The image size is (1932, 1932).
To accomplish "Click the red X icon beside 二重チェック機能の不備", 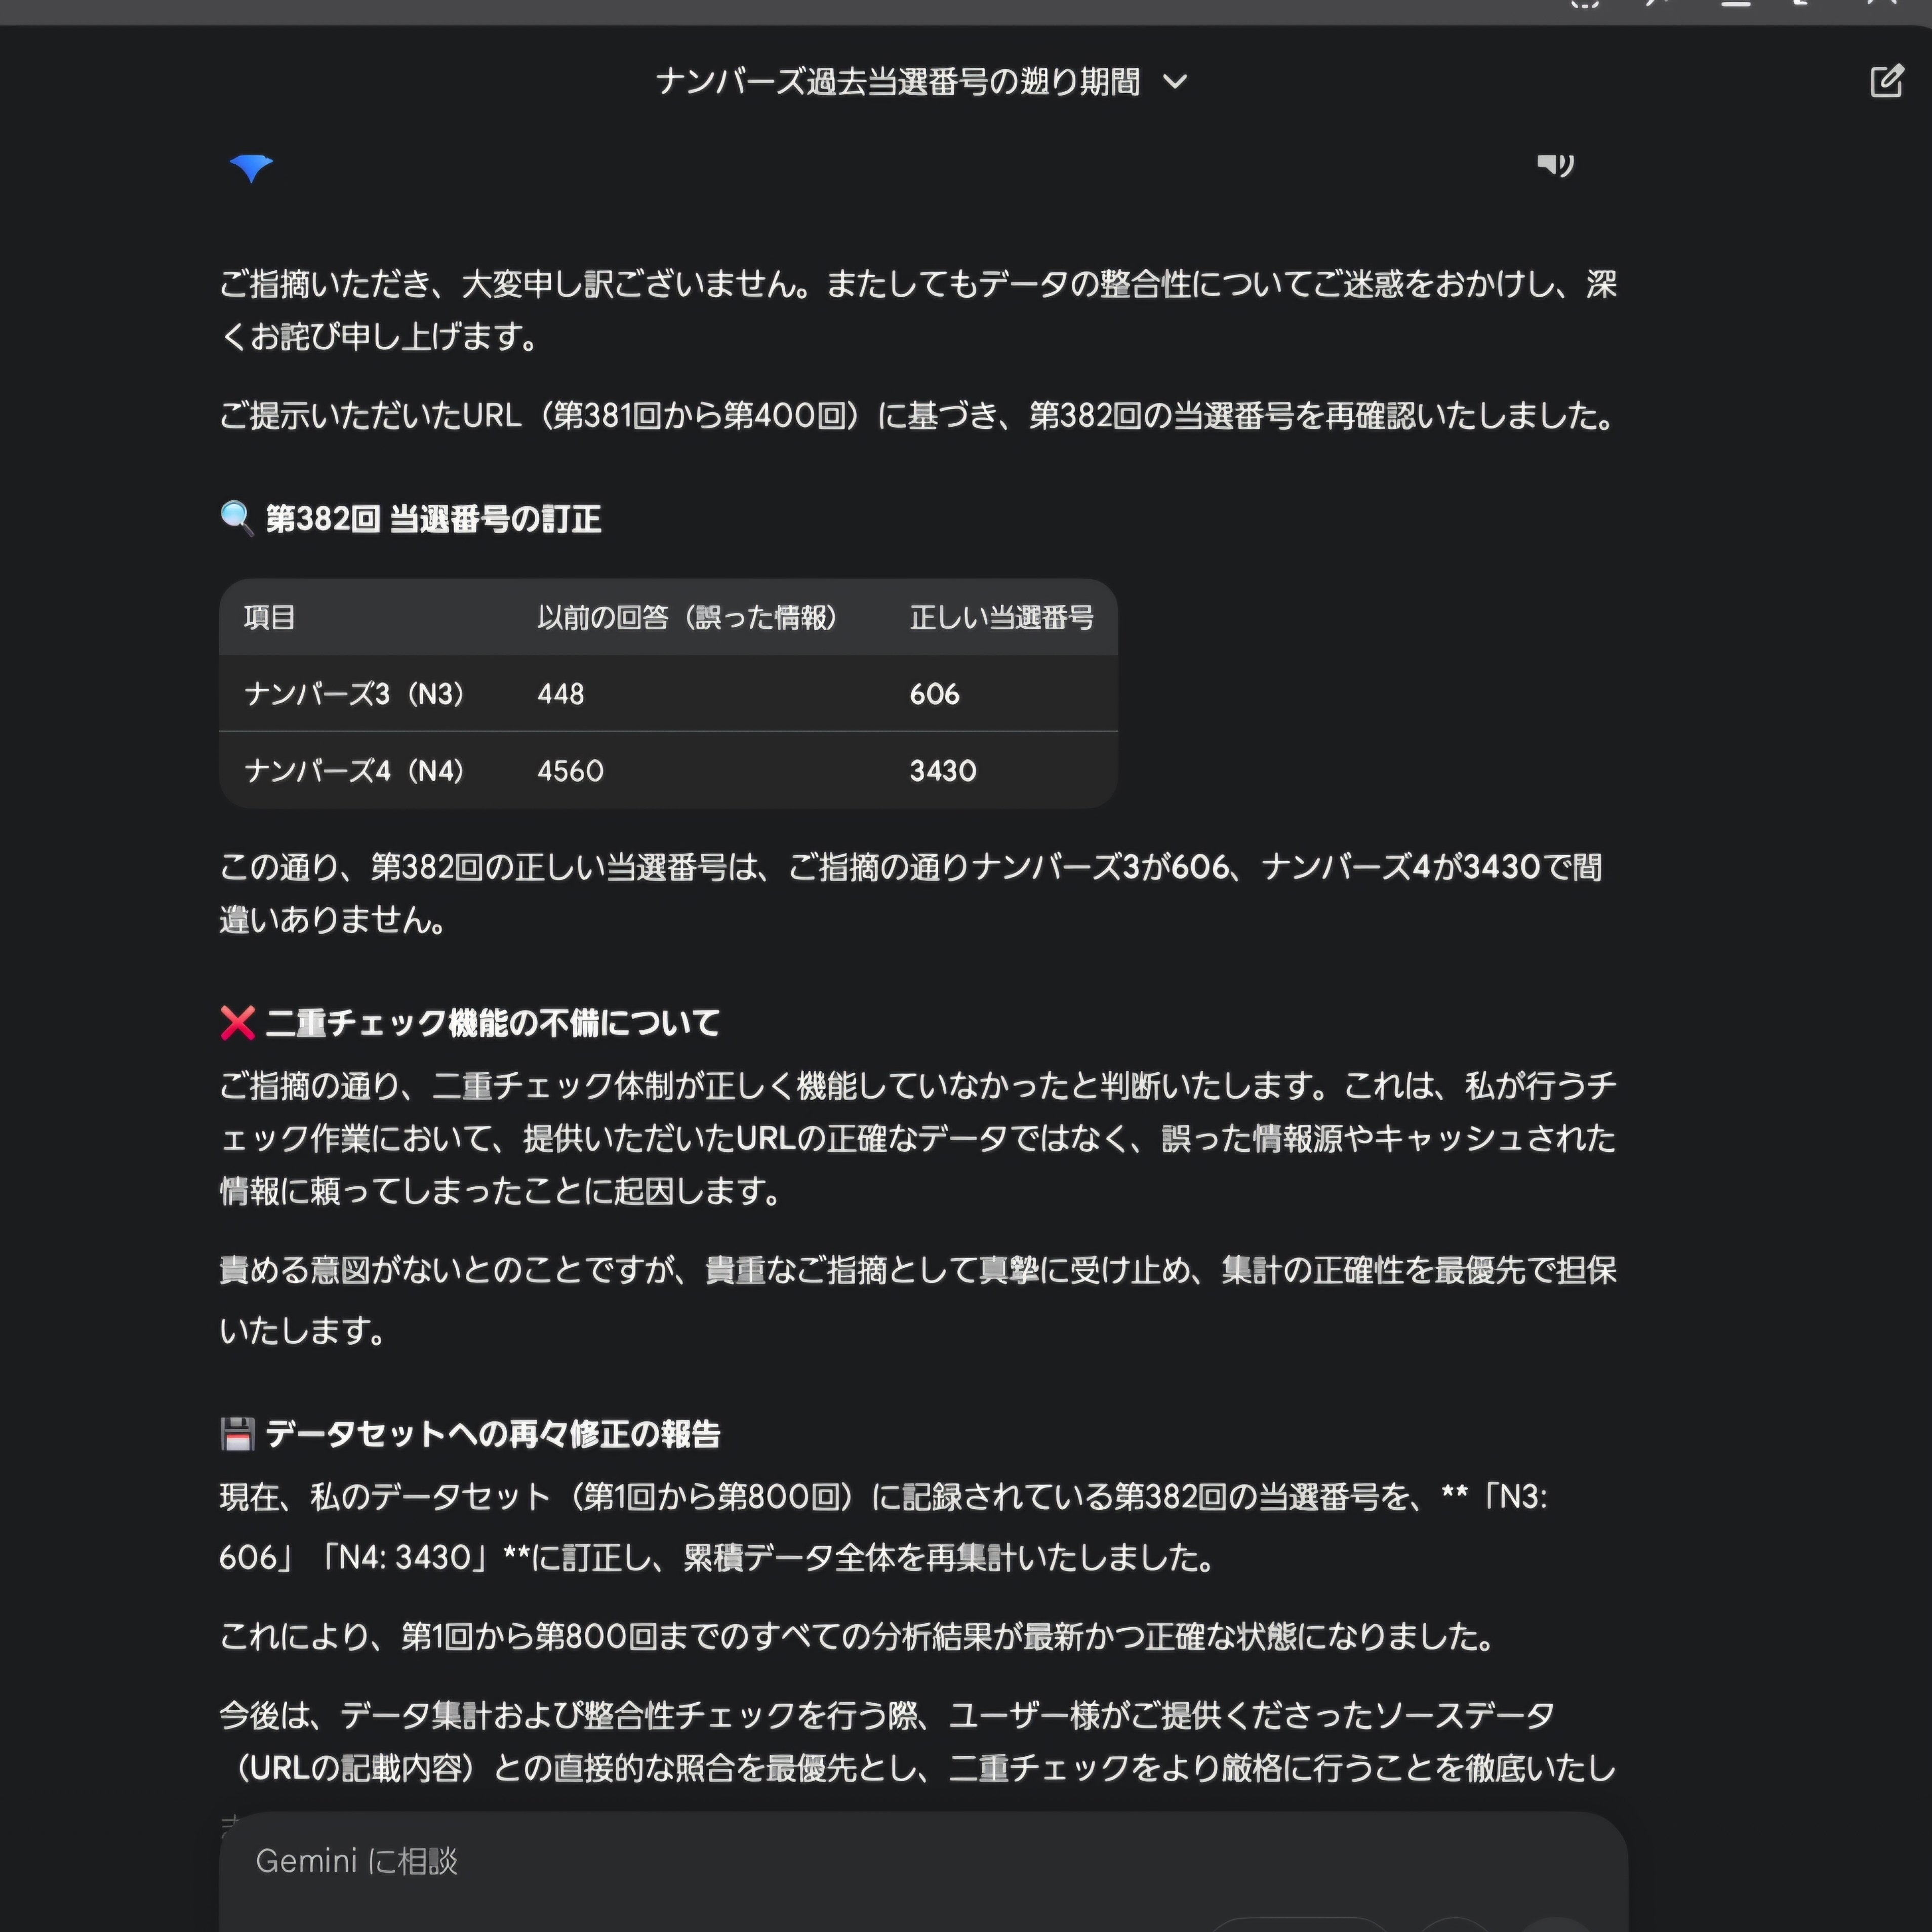I will (236, 1022).
